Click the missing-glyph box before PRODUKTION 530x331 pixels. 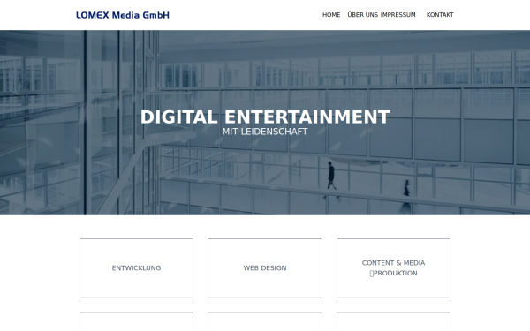coord(372,274)
